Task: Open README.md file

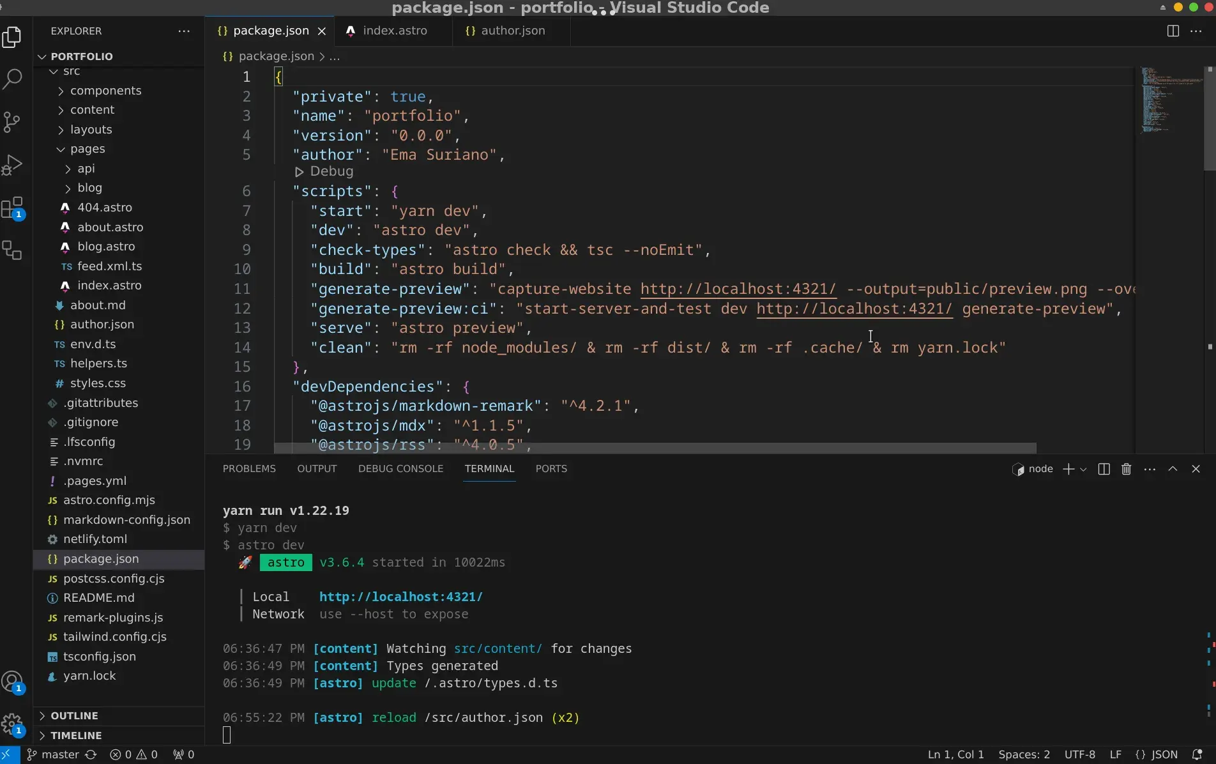Action: pos(99,598)
